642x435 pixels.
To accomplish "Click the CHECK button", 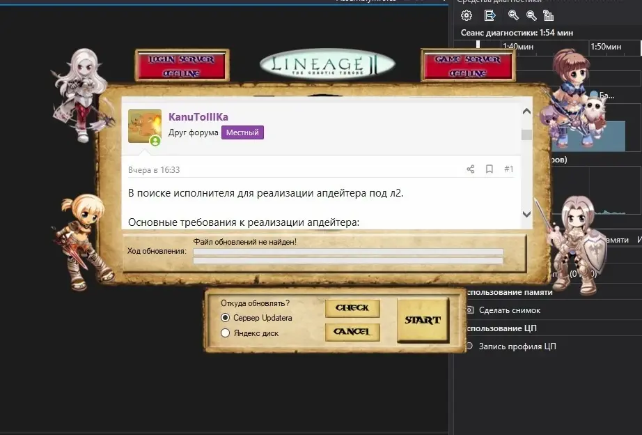I will click(352, 308).
